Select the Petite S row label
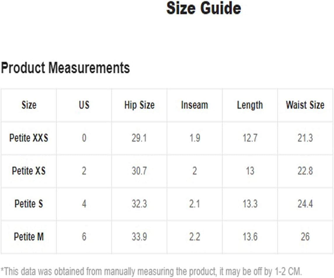The height and width of the screenshot is (278, 334). pos(29,203)
